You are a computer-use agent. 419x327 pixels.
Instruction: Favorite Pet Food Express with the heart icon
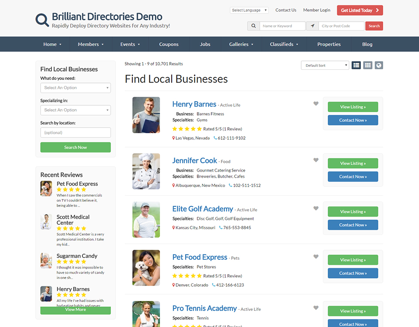pos(316,257)
